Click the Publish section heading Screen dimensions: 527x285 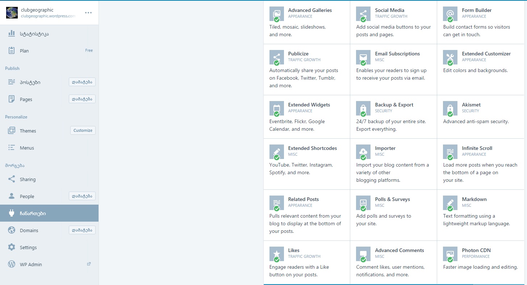point(12,68)
